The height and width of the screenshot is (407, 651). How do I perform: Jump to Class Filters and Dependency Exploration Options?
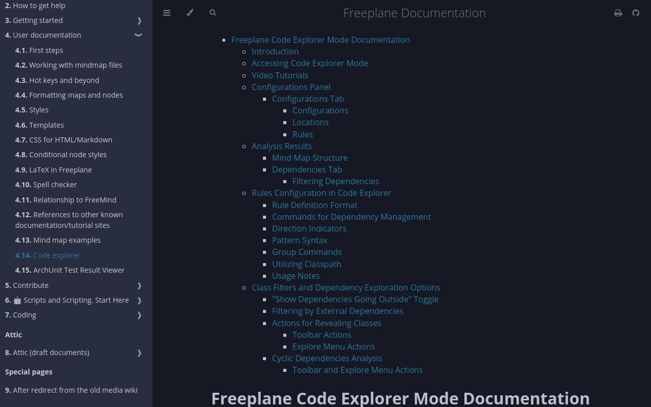coord(346,287)
